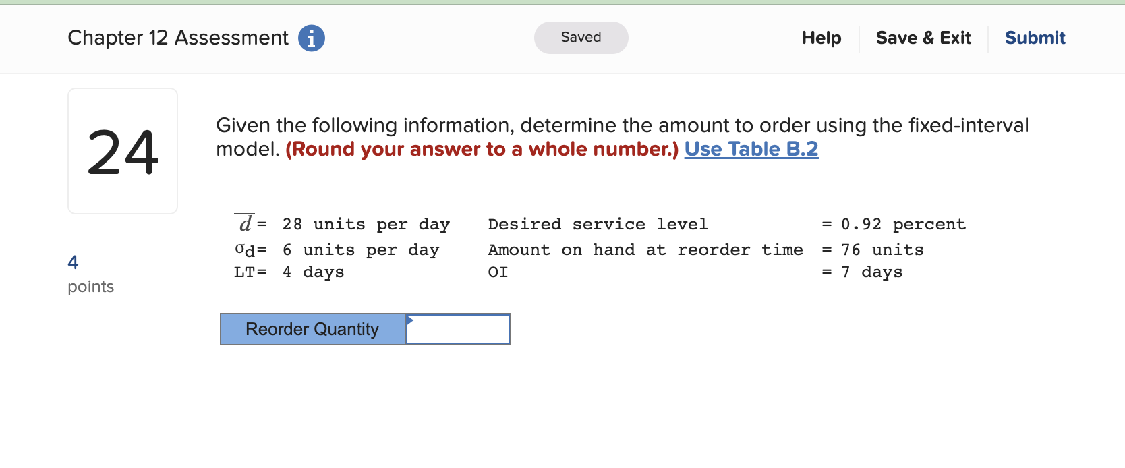This screenshot has width=1125, height=468.
Task: Click the Submit link in the header
Action: click(1035, 38)
